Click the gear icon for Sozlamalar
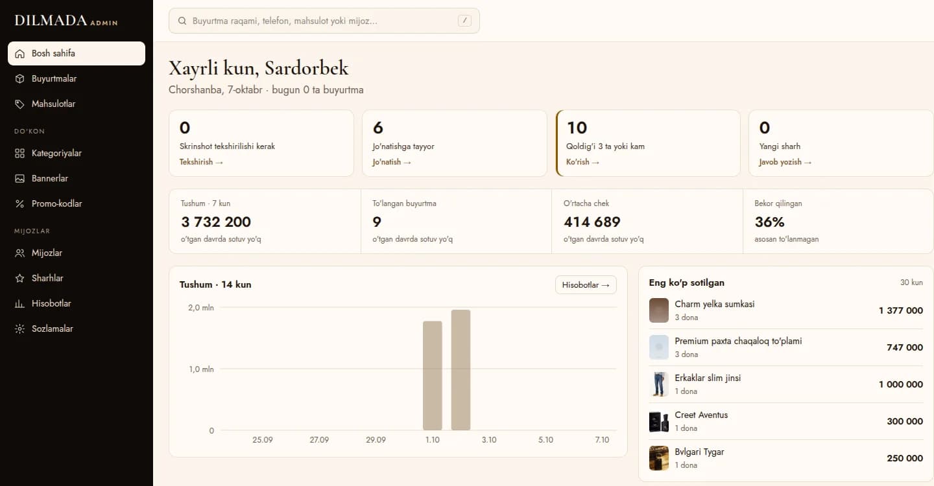 click(x=20, y=329)
